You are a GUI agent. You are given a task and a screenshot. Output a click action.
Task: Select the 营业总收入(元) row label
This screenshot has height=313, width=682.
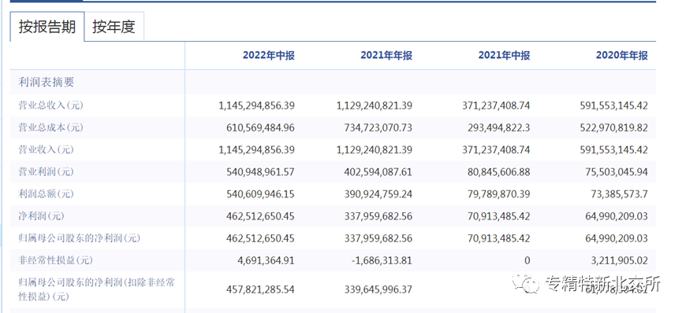(50, 105)
